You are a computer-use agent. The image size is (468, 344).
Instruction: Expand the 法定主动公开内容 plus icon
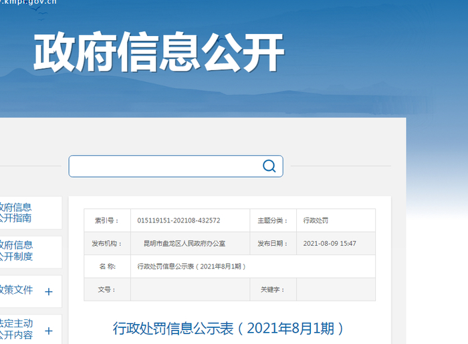(49, 331)
